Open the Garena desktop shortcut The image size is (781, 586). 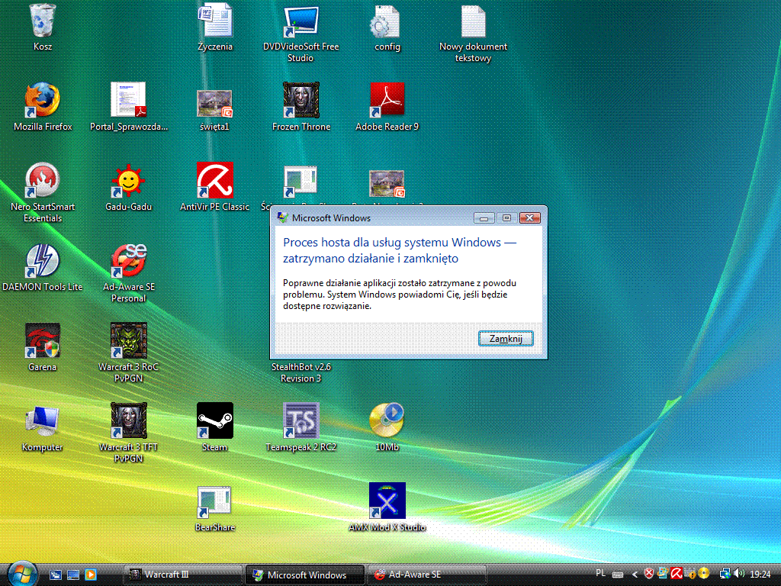pyautogui.click(x=43, y=340)
